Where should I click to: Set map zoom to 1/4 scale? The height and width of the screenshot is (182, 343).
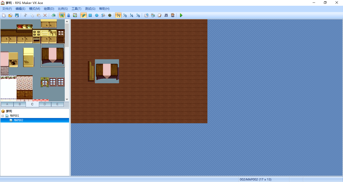point(131,15)
